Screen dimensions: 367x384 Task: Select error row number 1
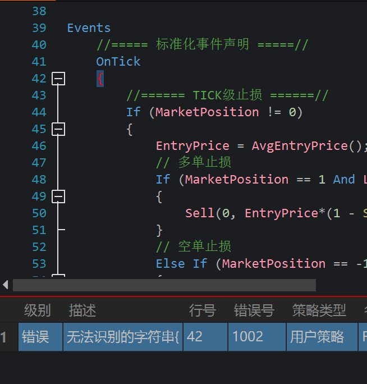coord(4,337)
